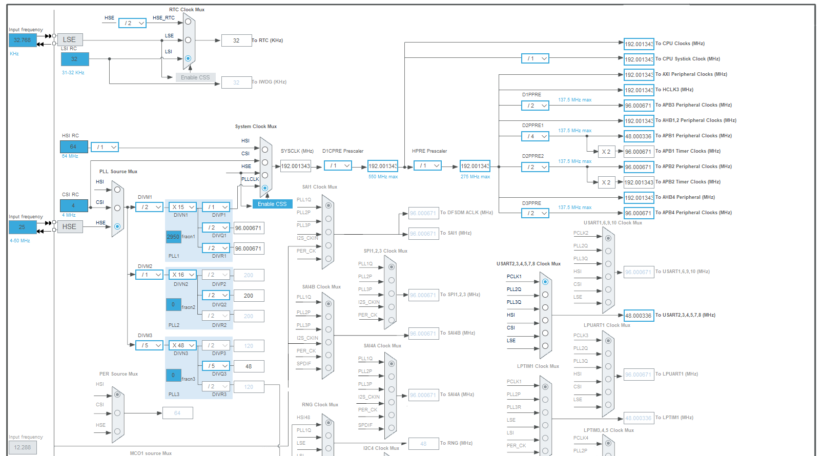Click the To CPU Clocks frequency field
Screen dimensions: 822x456
click(639, 44)
